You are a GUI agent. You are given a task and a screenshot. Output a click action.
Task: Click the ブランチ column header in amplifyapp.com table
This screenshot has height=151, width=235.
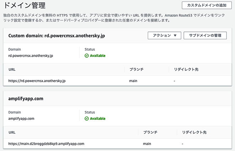(x=150, y=133)
